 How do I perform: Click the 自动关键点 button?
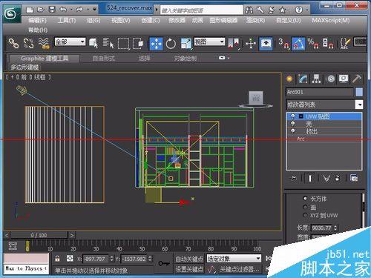(189, 259)
